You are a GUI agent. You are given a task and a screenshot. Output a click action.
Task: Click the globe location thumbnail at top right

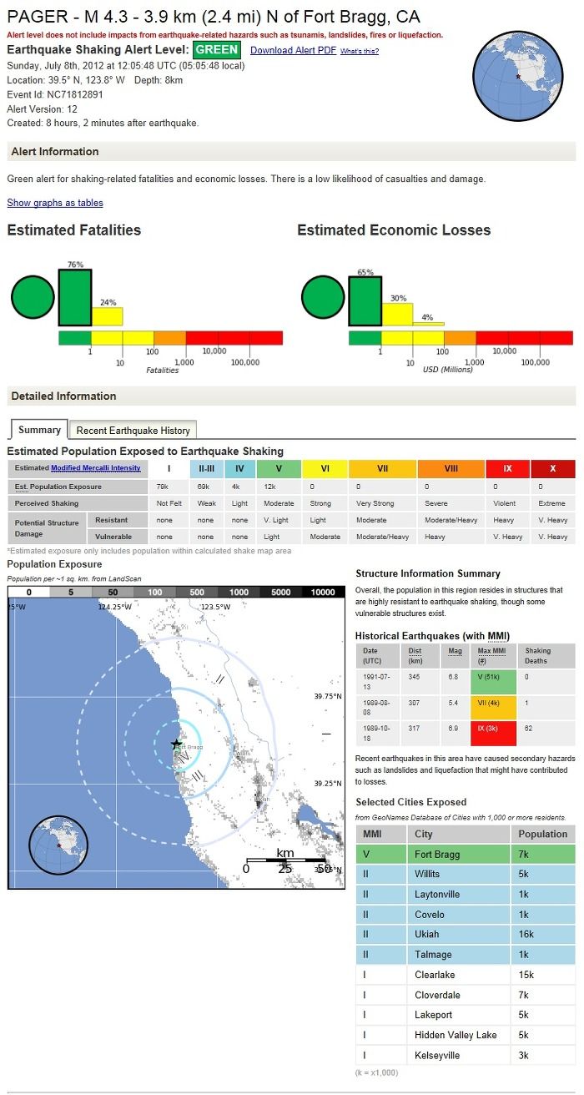tap(519, 74)
